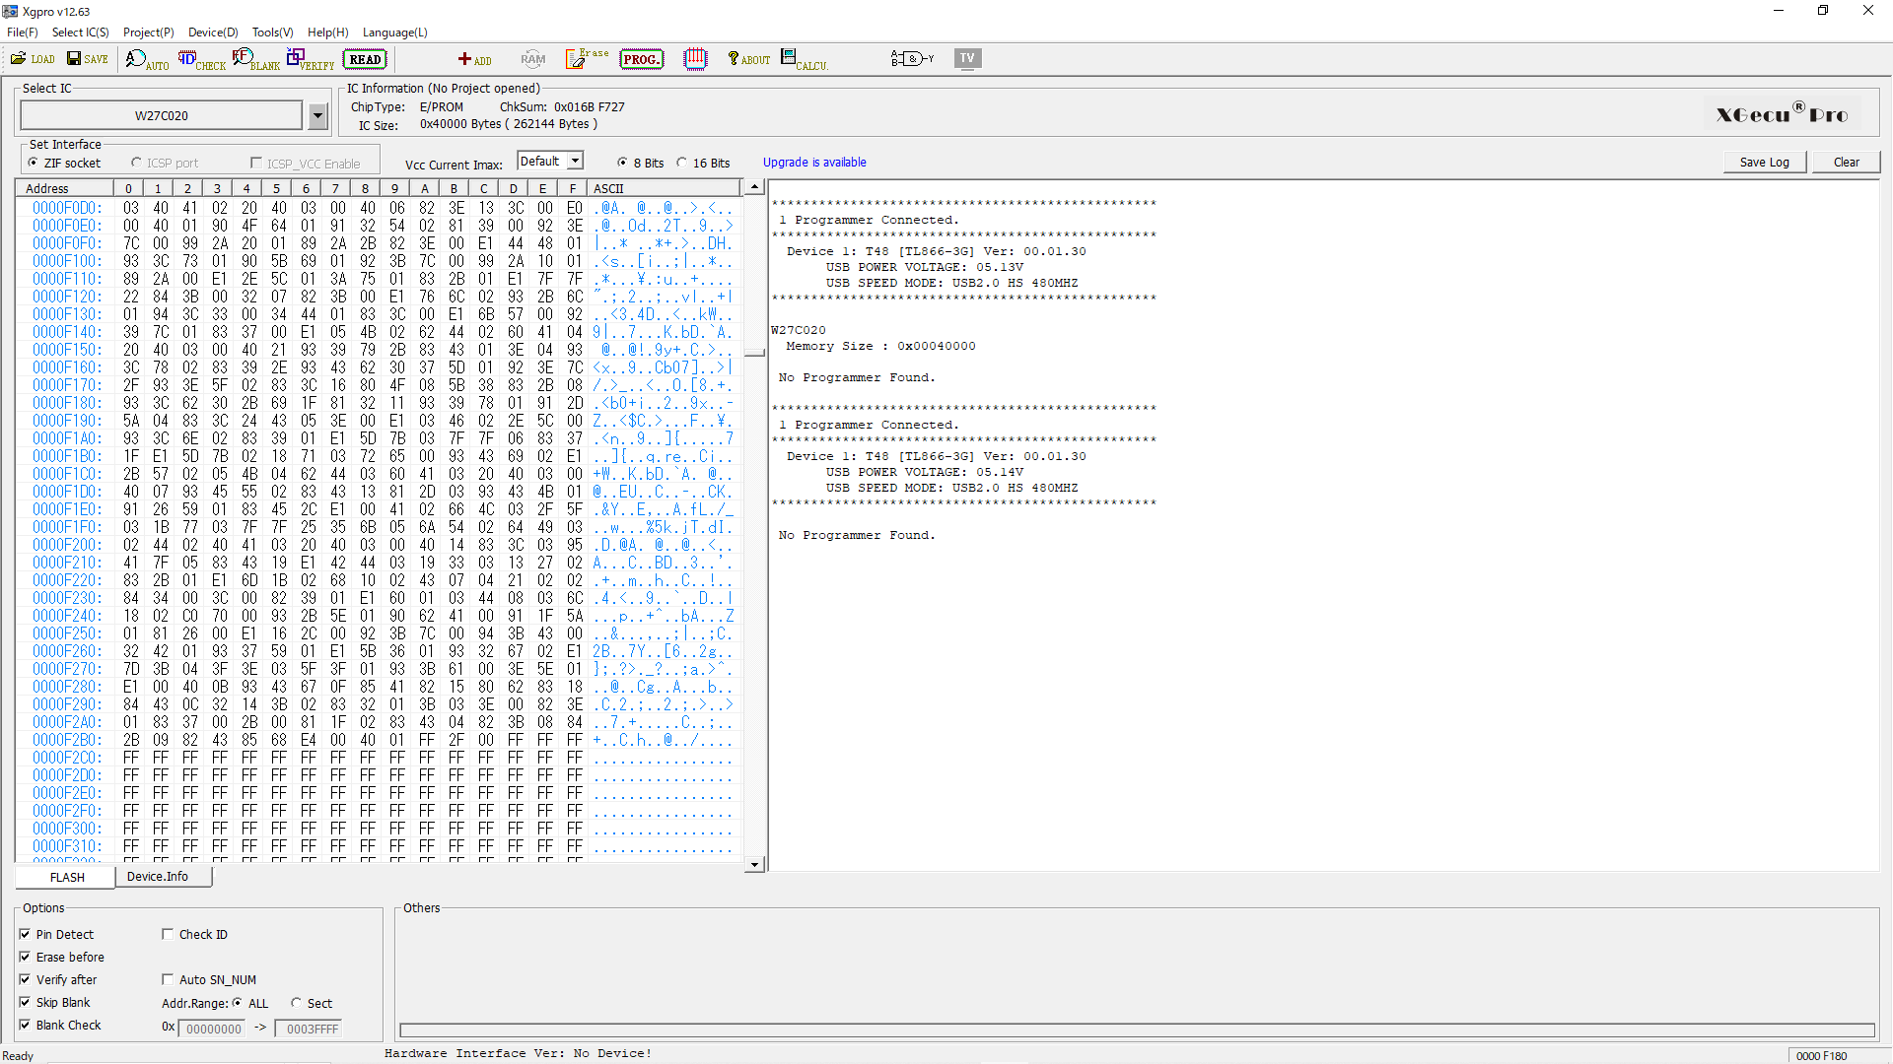Viewport: 1893px width, 1064px height.
Task: Enable the Check ID checkbox
Action: pos(168,934)
